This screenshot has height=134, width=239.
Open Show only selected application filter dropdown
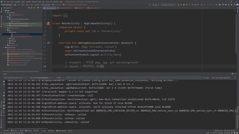point(223,78)
